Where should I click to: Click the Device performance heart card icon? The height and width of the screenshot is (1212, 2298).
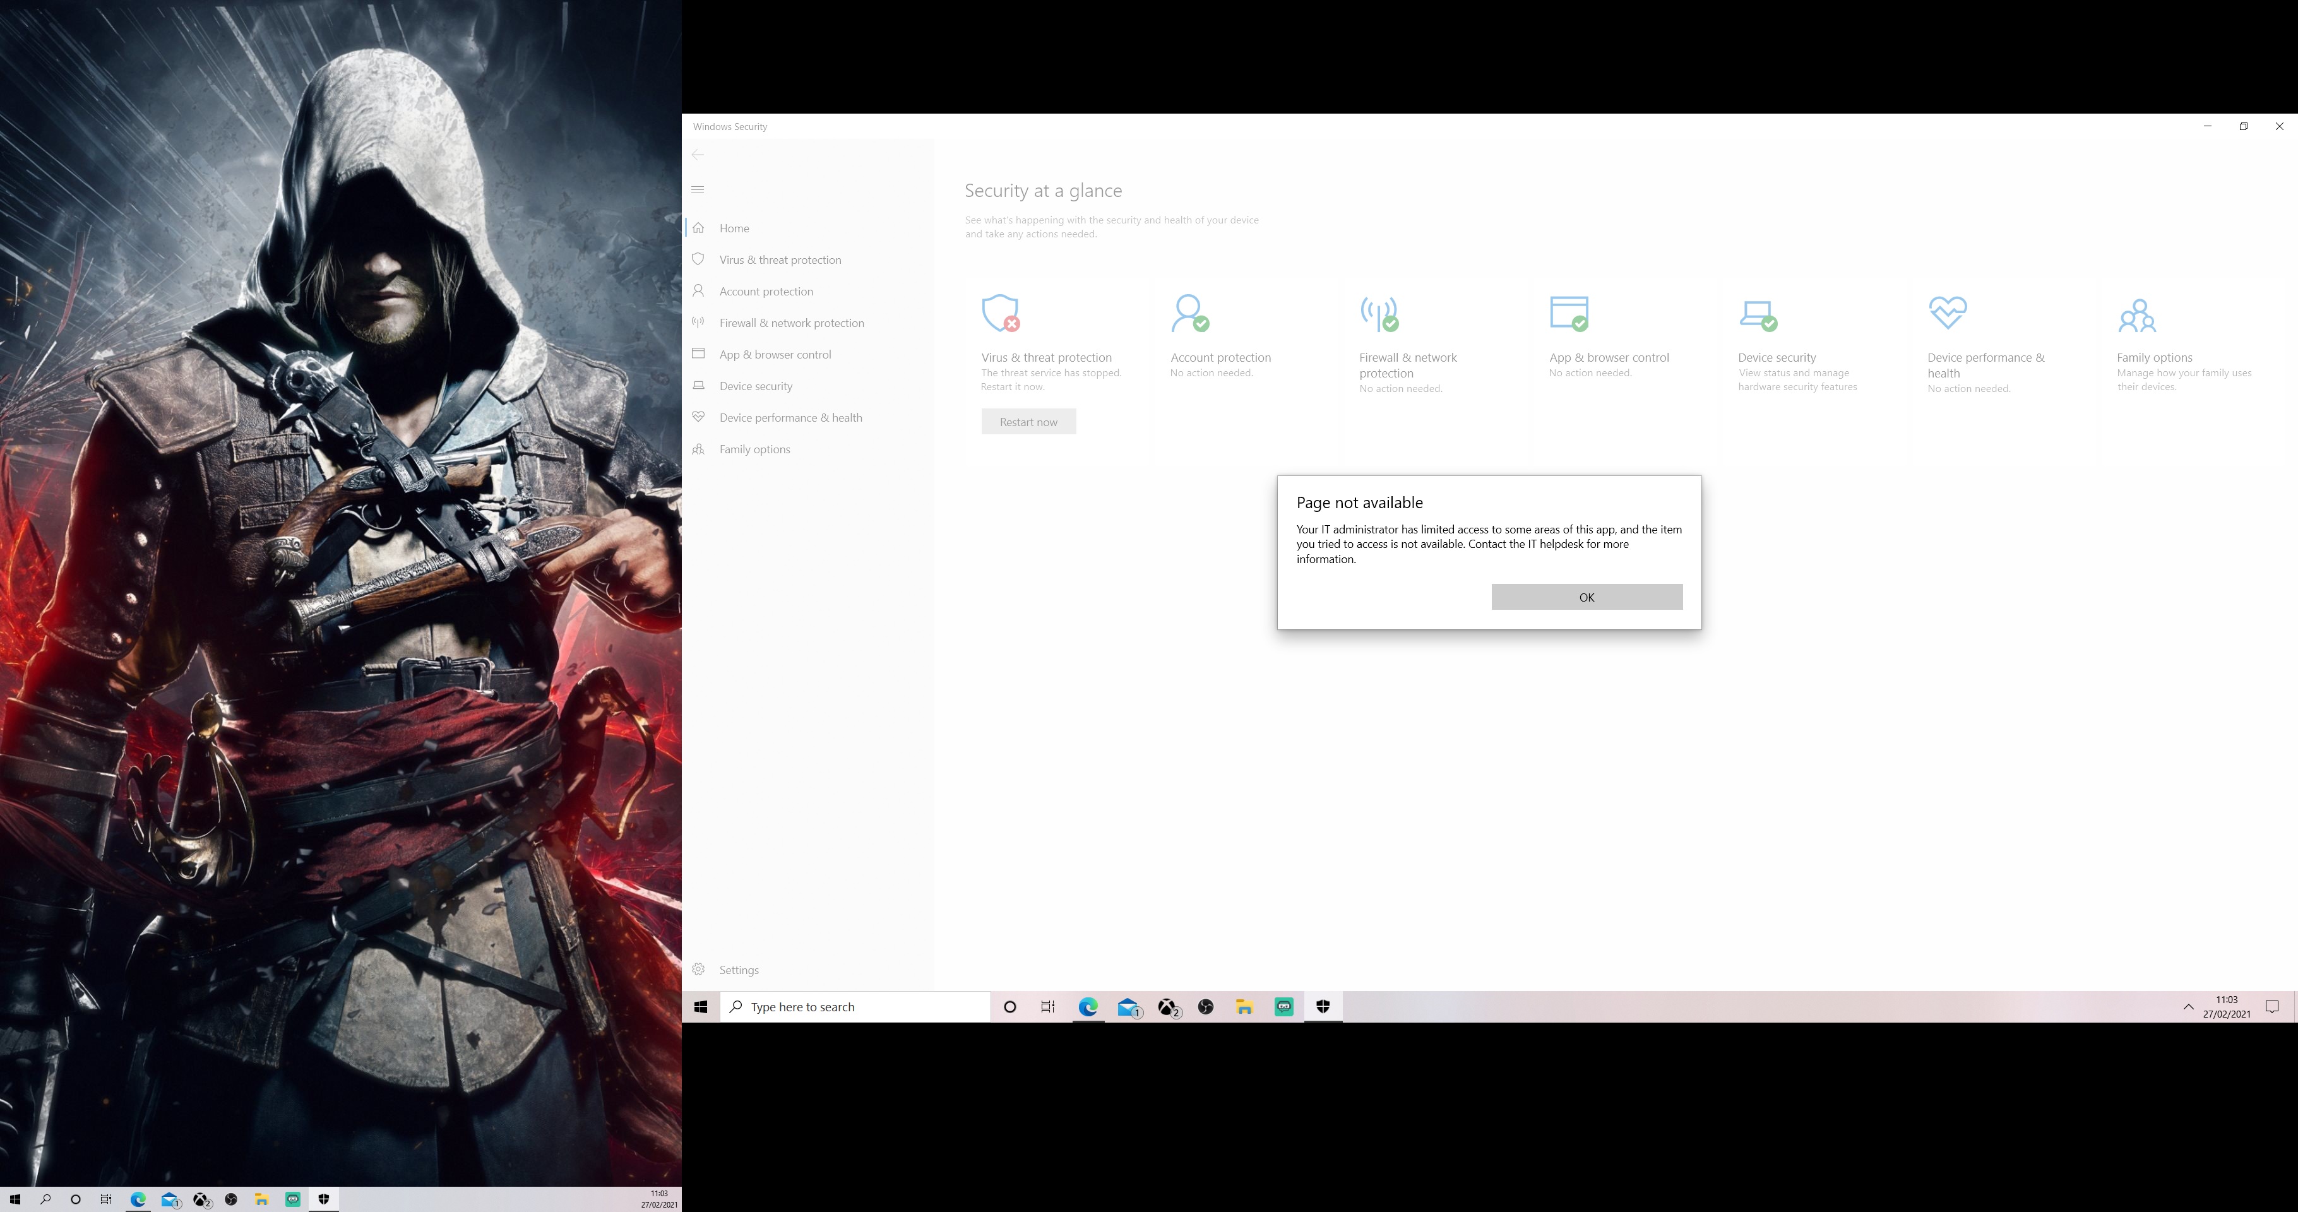point(1948,312)
